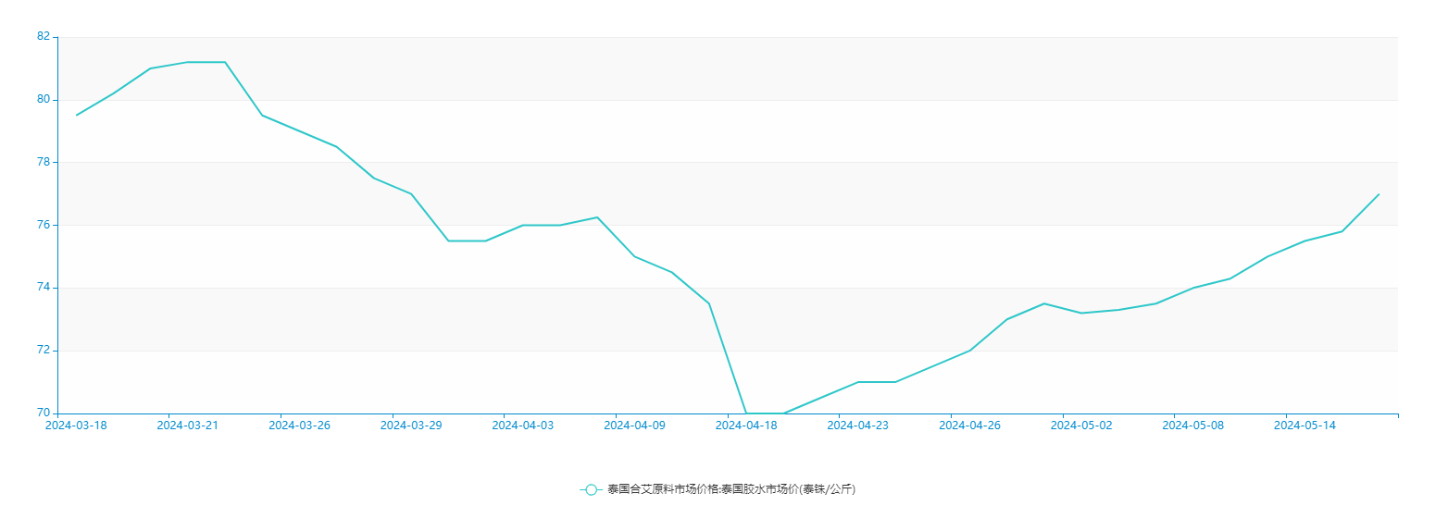
Task: Click the 82 y-axis value label
Action: [44, 36]
